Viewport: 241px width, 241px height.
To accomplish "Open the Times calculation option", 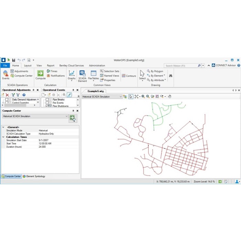I will [52, 71].
